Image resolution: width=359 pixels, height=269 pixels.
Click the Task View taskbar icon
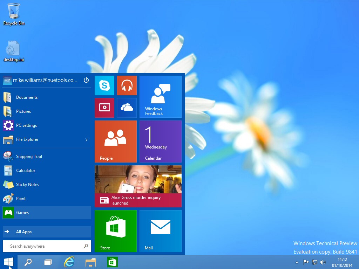pyautogui.click(x=48, y=262)
